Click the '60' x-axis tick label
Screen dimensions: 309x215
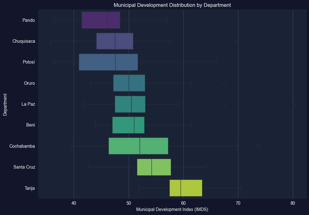coord(183,203)
